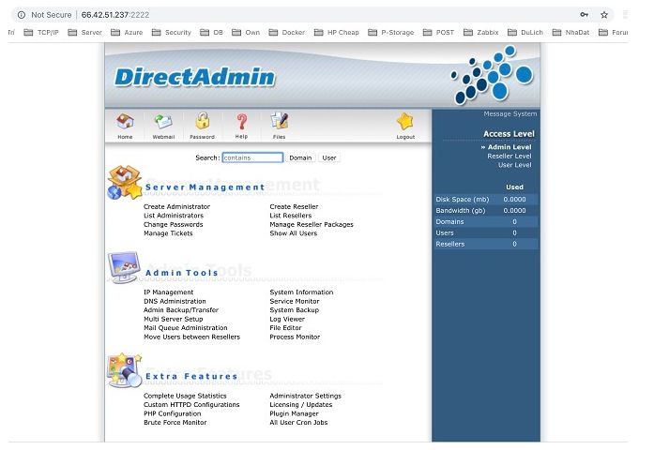This screenshot has height=450, width=654.
Task: Click the User search button
Action: [329, 157]
